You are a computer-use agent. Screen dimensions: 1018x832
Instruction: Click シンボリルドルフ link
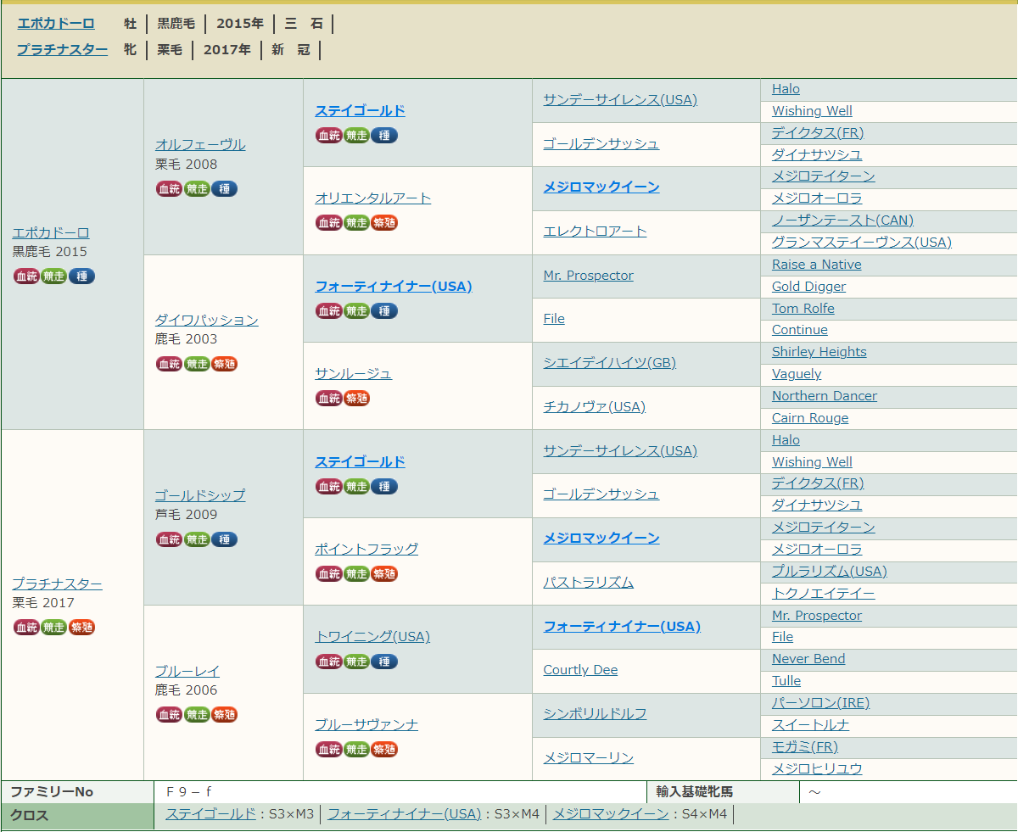595,714
